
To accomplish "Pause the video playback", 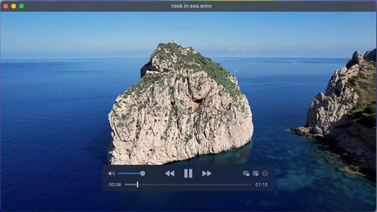I will pos(188,174).
